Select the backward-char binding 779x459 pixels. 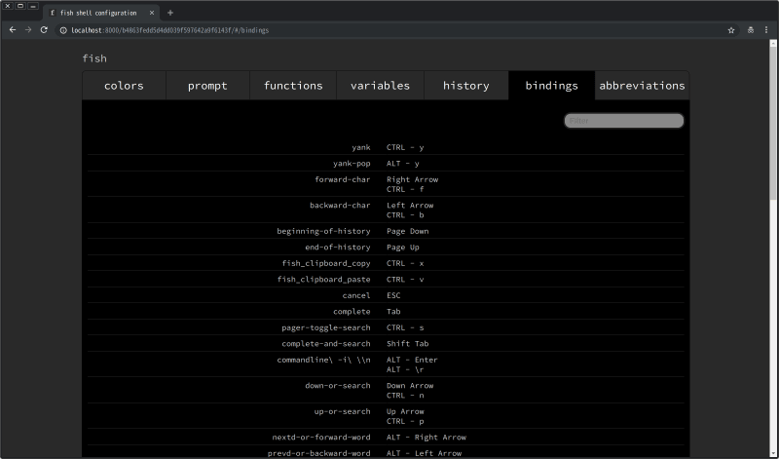pos(340,206)
